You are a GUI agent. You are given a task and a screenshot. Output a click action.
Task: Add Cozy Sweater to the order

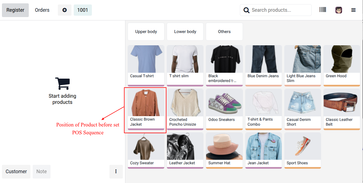coord(146,151)
